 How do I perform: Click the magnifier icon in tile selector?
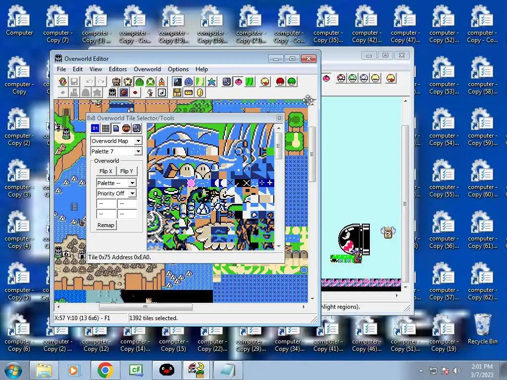point(137,128)
